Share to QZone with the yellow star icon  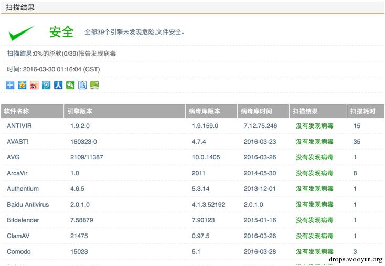[x=22, y=85]
